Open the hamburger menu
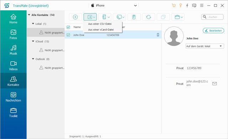The height and width of the screenshot is (139, 228). click(202, 6)
